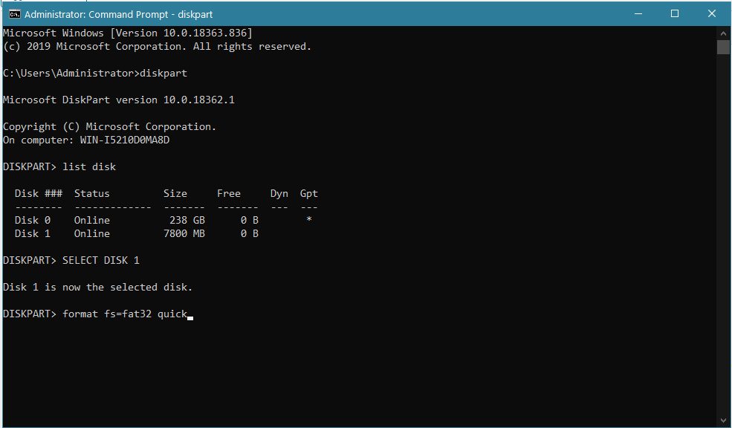Click the 'Online' status of Disk 0
This screenshot has width=732, height=428.
coord(92,220)
